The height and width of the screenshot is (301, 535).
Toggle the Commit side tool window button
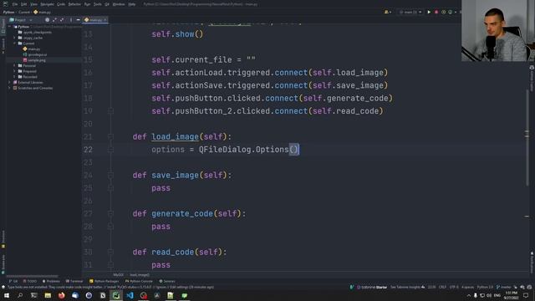tap(3, 46)
